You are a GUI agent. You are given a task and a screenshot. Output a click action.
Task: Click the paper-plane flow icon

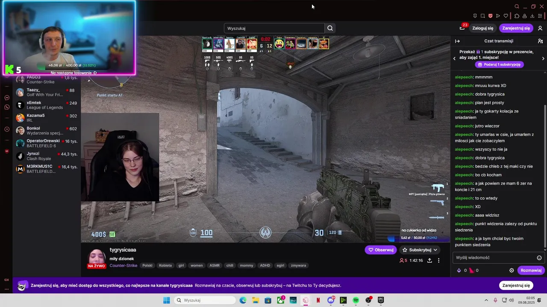tap(498, 16)
